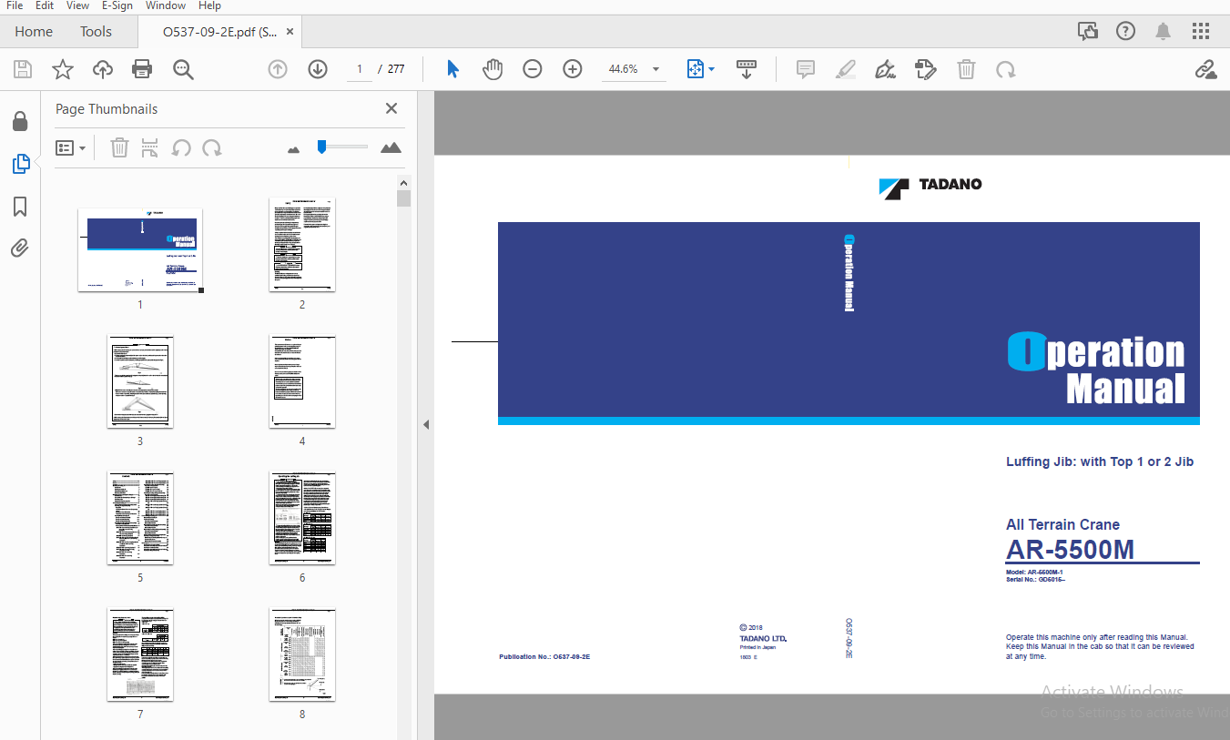1230x740 pixels.
Task: Select page 5 thumbnail
Action: pos(140,518)
